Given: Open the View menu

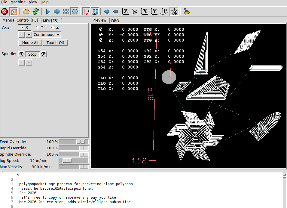Looking at the screenshot, I should 33,2.
